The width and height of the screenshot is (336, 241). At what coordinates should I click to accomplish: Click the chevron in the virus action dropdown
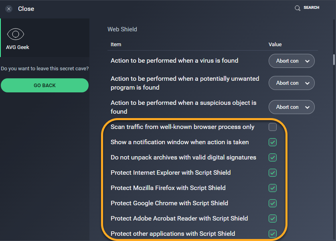click(x=307, y=61)
